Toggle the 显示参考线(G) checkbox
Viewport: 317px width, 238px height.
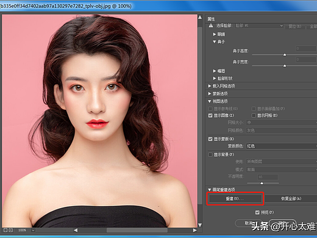pos(210,109)
